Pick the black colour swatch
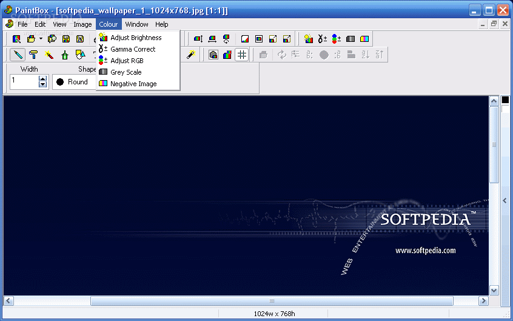This screenshot has width=513, height=321. (505, 100)
